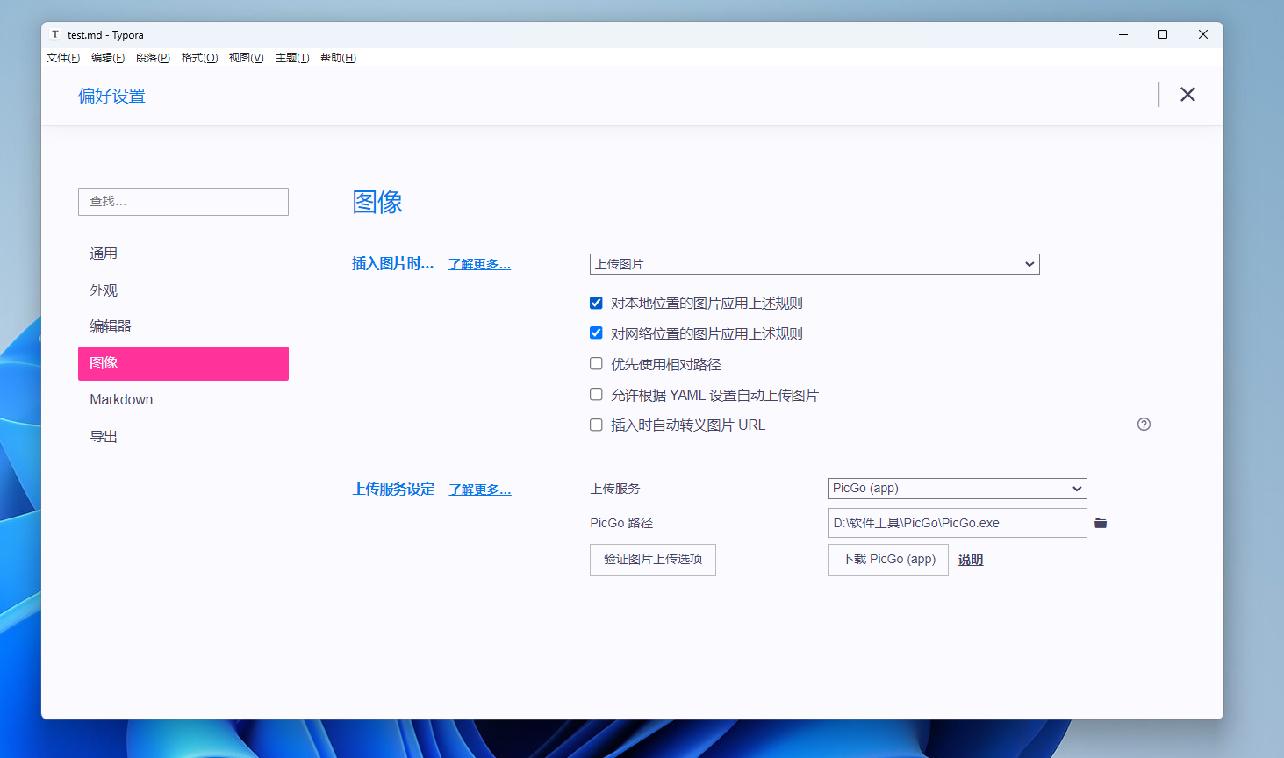
Task: Open 了解更多 link beside 插入图片时
Action: [x=479, y=264]
